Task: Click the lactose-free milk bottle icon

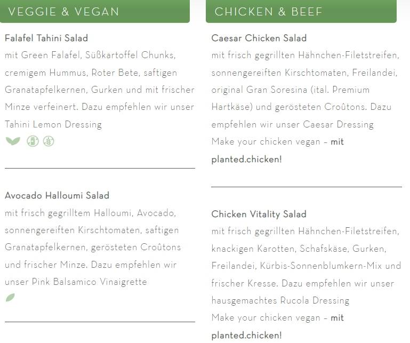Action: [33, 141]
